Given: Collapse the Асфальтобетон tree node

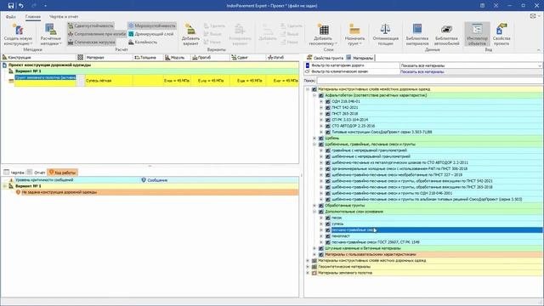Looking at the screenshot, I should [314, 95].
